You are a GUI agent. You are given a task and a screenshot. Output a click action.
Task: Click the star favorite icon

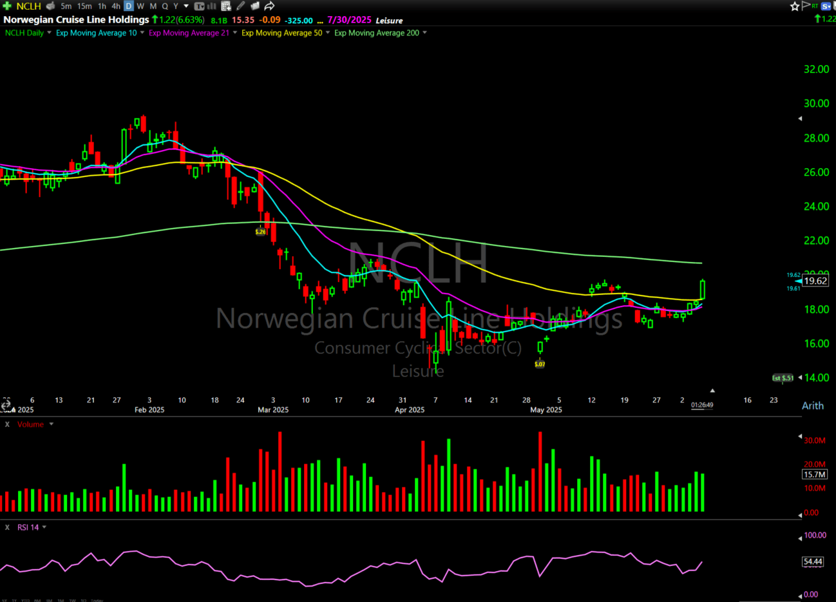(x=795, y=6)
